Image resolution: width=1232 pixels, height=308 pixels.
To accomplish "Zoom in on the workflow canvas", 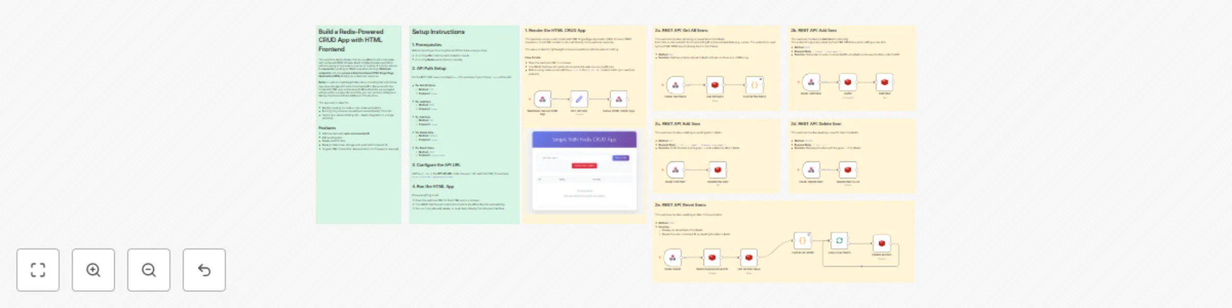I will click(x=93, y=270).
